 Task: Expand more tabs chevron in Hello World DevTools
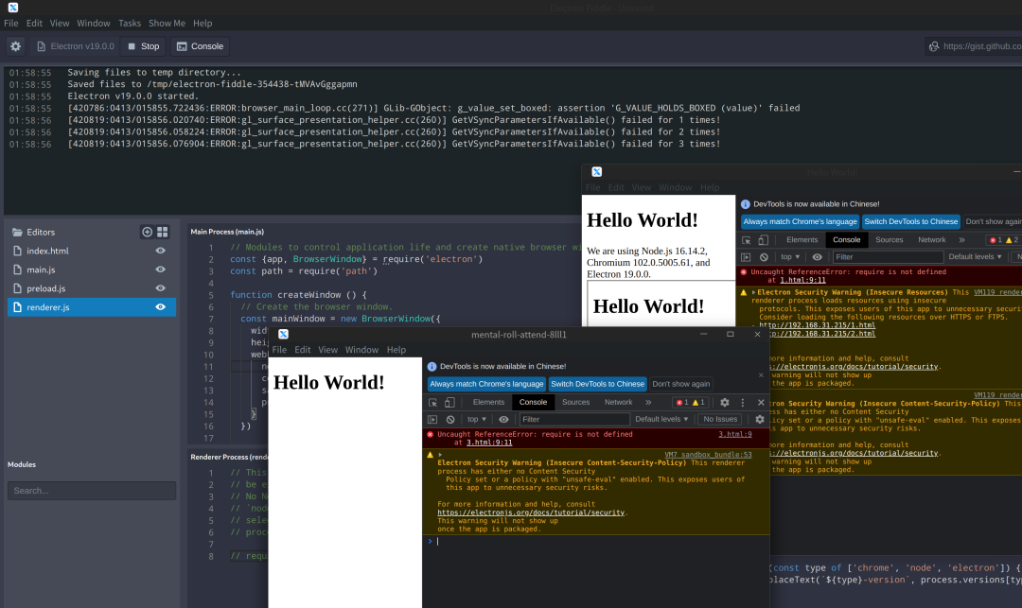point(962,239)
